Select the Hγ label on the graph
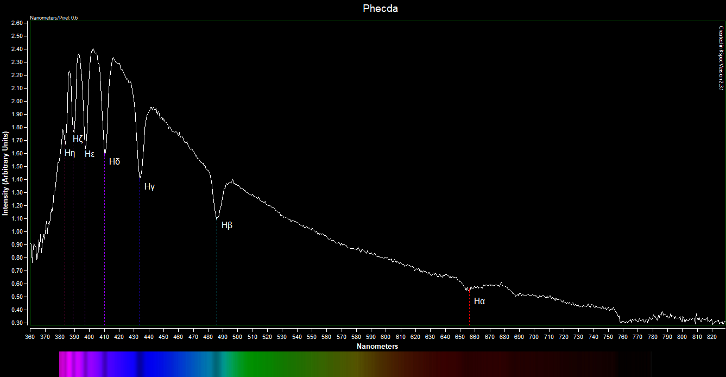Image resolution: width=726 pixels, height=377 pixels. [150, 187]
